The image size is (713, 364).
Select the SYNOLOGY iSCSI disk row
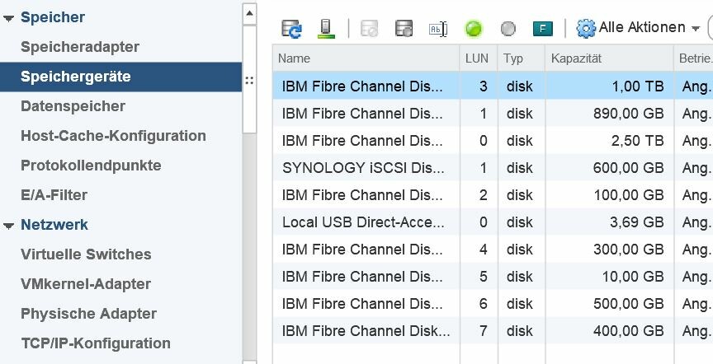click(x=493, y=168)
